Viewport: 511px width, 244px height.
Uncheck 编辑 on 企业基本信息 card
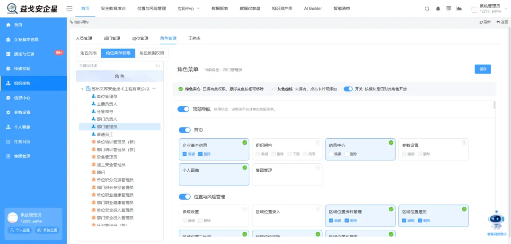click(x=185, y=154)
